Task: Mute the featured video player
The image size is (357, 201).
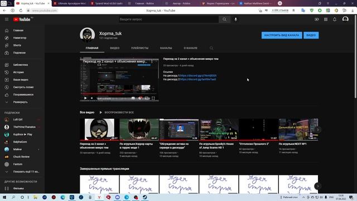Action: [x=91, y=98]
